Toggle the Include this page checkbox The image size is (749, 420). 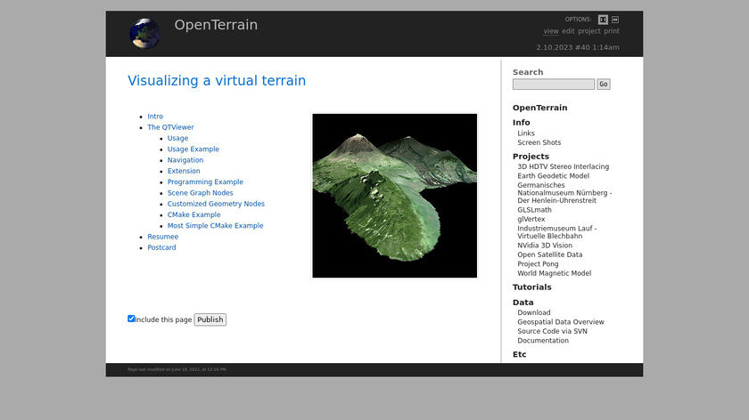click(x=132, y=319)
